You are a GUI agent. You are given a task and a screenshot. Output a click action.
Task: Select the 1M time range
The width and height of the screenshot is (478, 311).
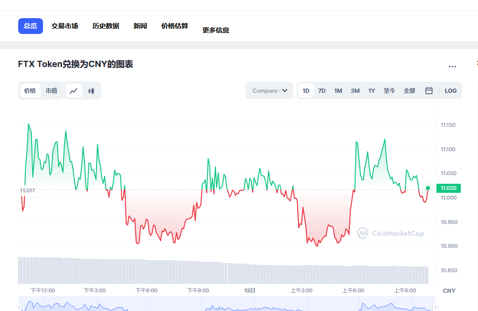coord(338,90)
